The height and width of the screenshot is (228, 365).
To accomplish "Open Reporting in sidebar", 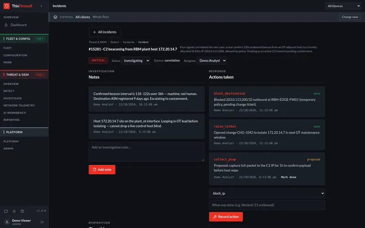I will (x=11, y=120).
